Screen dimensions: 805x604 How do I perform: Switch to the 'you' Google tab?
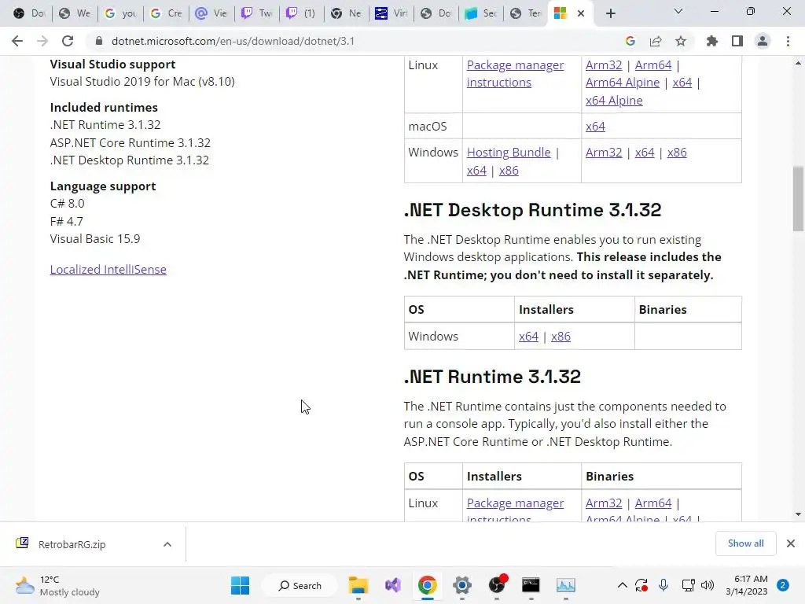pos(120,13)
